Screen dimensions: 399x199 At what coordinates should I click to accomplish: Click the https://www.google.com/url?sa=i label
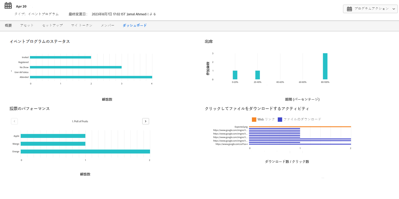coord(232,144)
